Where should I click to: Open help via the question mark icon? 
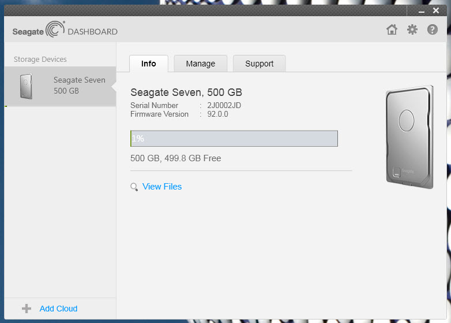[x=433, y=29]
